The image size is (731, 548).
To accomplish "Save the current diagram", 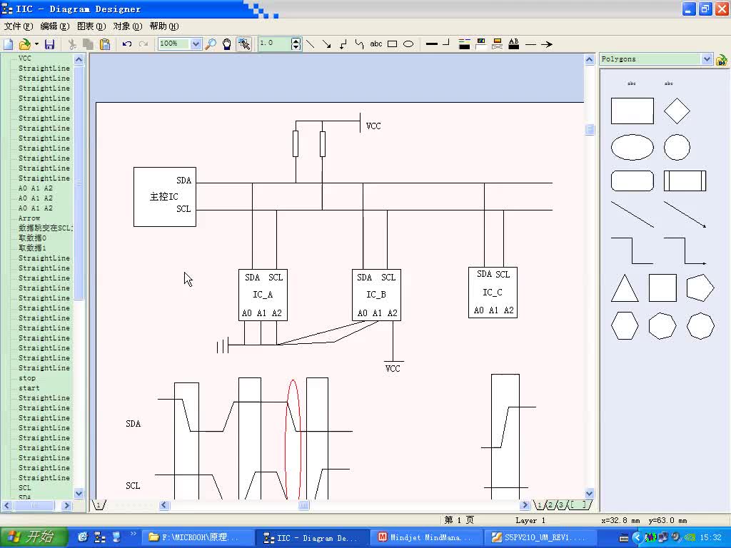I will (49, 44).
